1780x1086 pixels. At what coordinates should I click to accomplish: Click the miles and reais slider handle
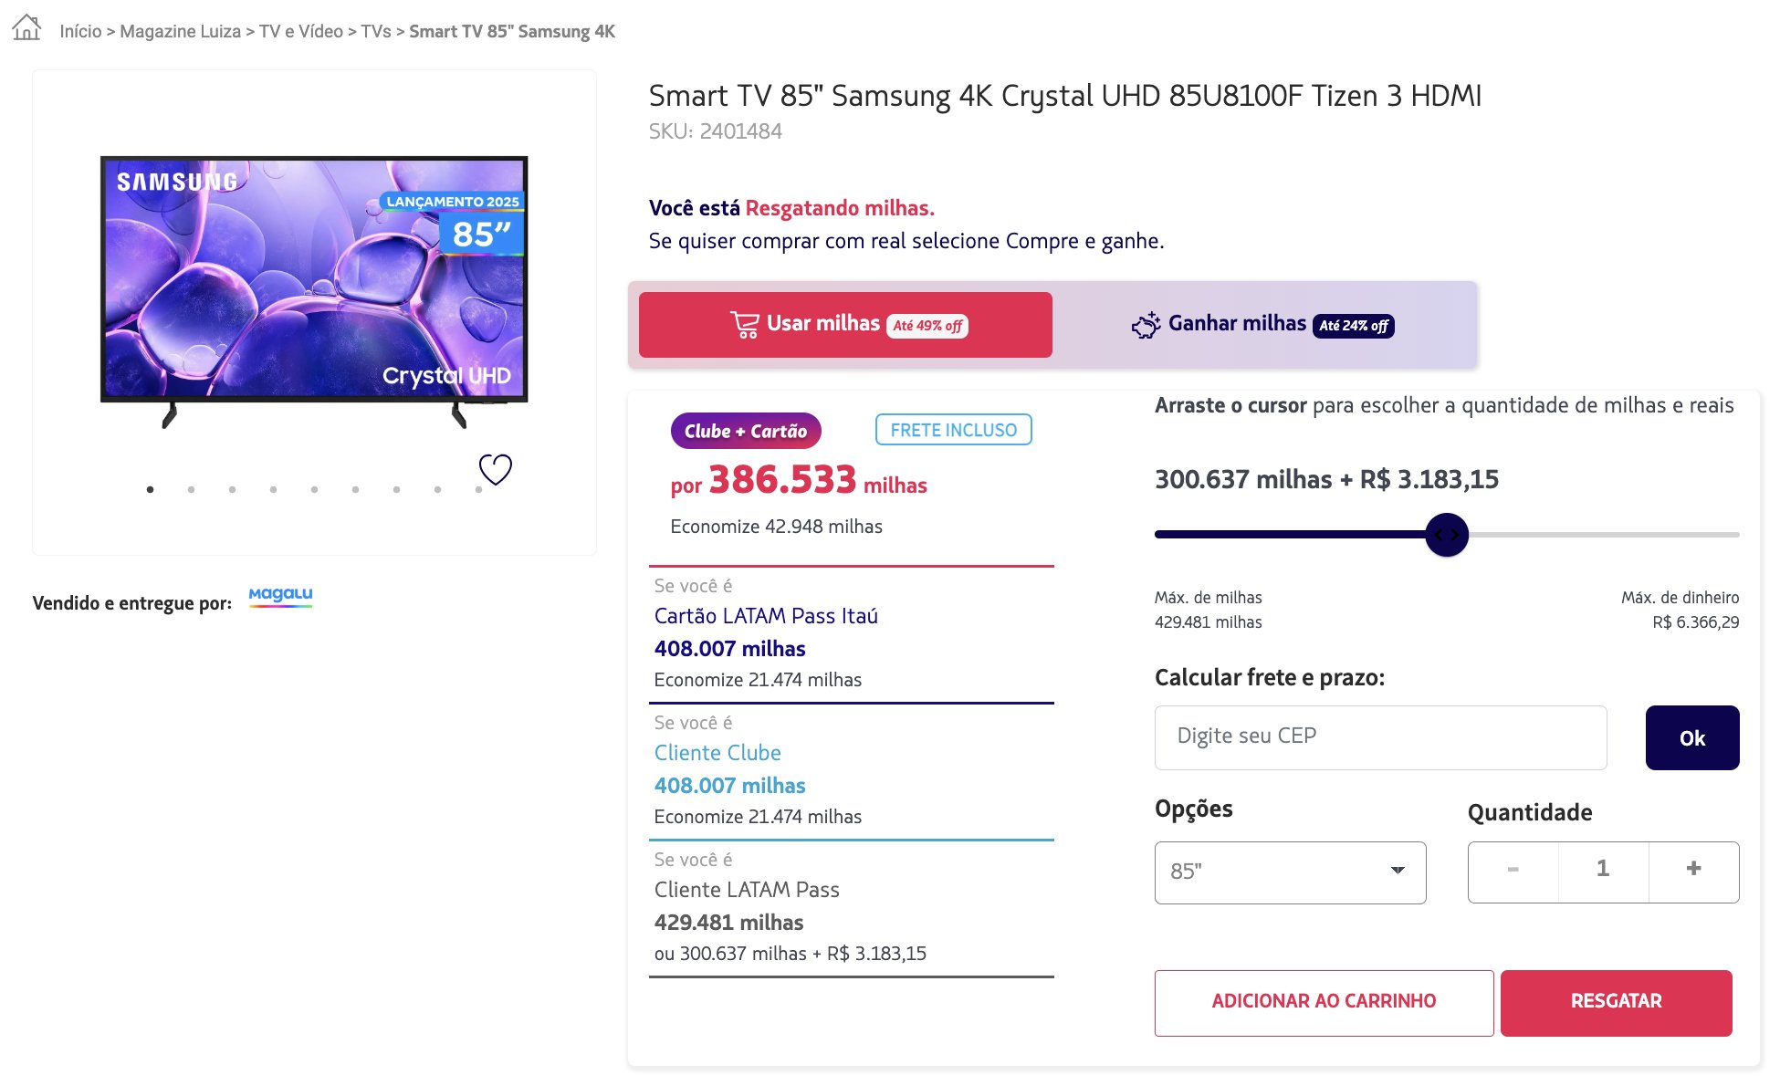point(1447,535)
